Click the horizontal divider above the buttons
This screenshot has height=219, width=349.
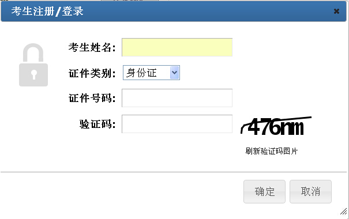point(174,172)
